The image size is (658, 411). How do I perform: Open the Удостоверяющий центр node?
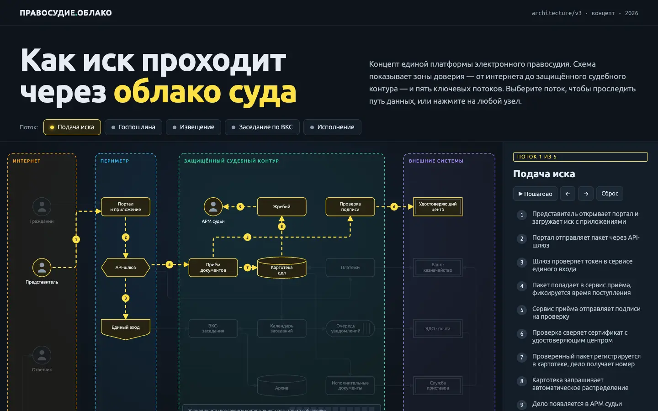coord(438,207)
